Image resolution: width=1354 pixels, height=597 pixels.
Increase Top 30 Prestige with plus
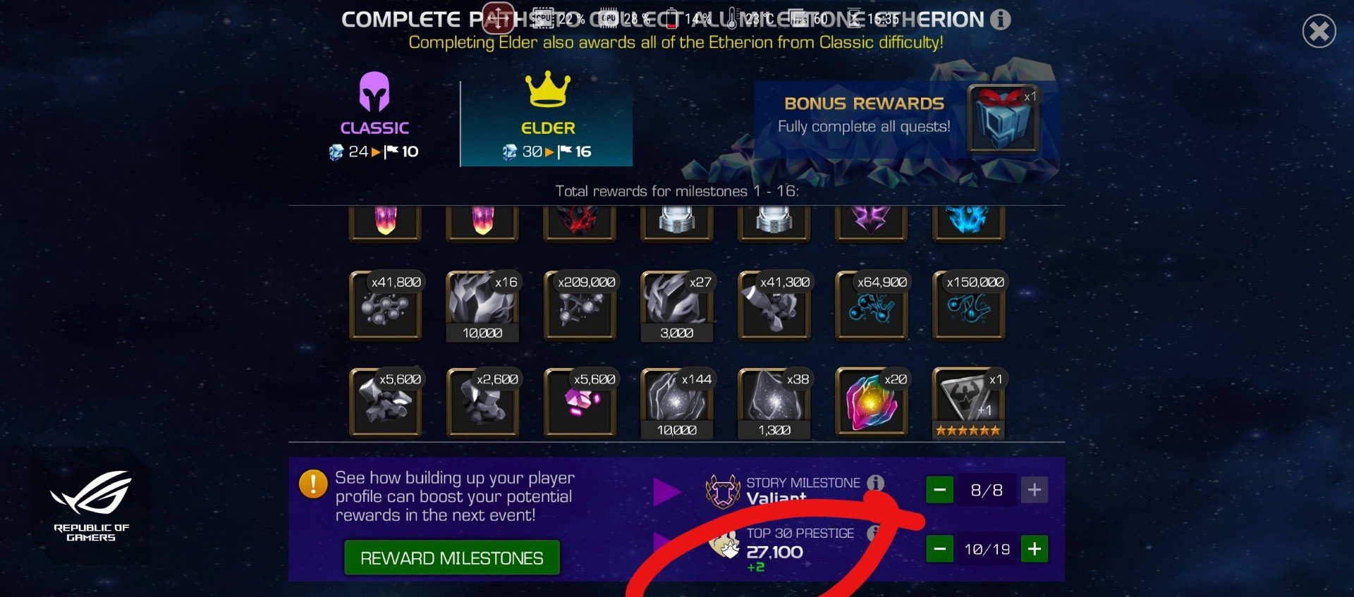coord(1034,549)
